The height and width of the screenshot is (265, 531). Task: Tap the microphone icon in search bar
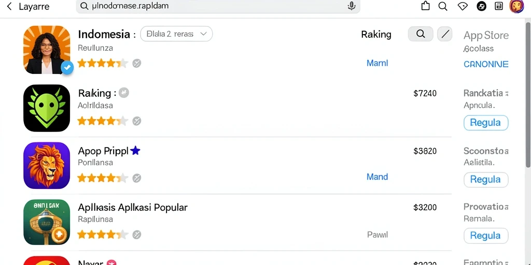click(x=352, y=6)
